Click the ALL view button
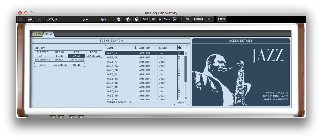The height and width of the screenshot is (140, 322). point(188,19)
